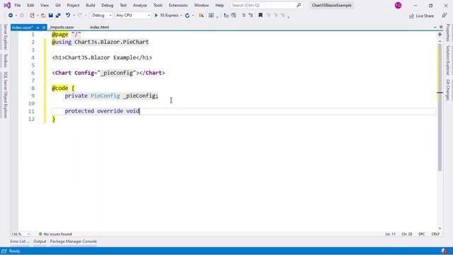
Task: Open the 136 % zoom dropdown
Action: (21, 234)
